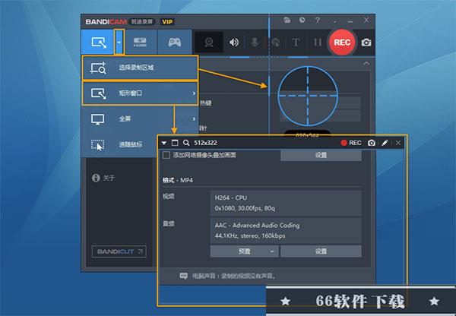Click the 设置 button beside webcam overlay
456x316 pixels.
coord(321,155)
